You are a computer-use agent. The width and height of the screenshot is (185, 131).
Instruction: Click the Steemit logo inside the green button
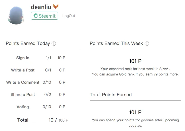[x=36, y=16]
